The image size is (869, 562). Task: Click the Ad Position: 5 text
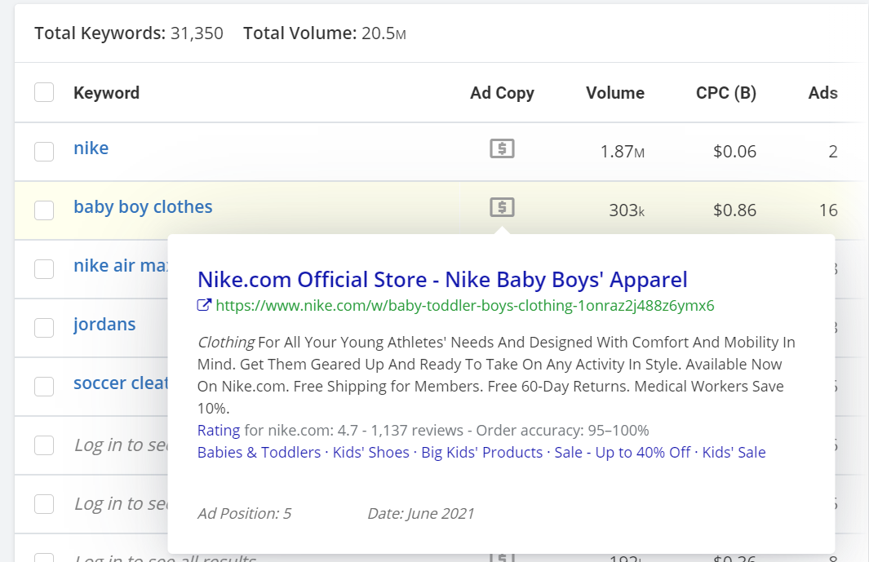coord(245,513)
